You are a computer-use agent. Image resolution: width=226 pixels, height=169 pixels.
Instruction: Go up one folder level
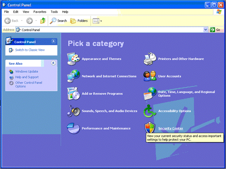43,21
